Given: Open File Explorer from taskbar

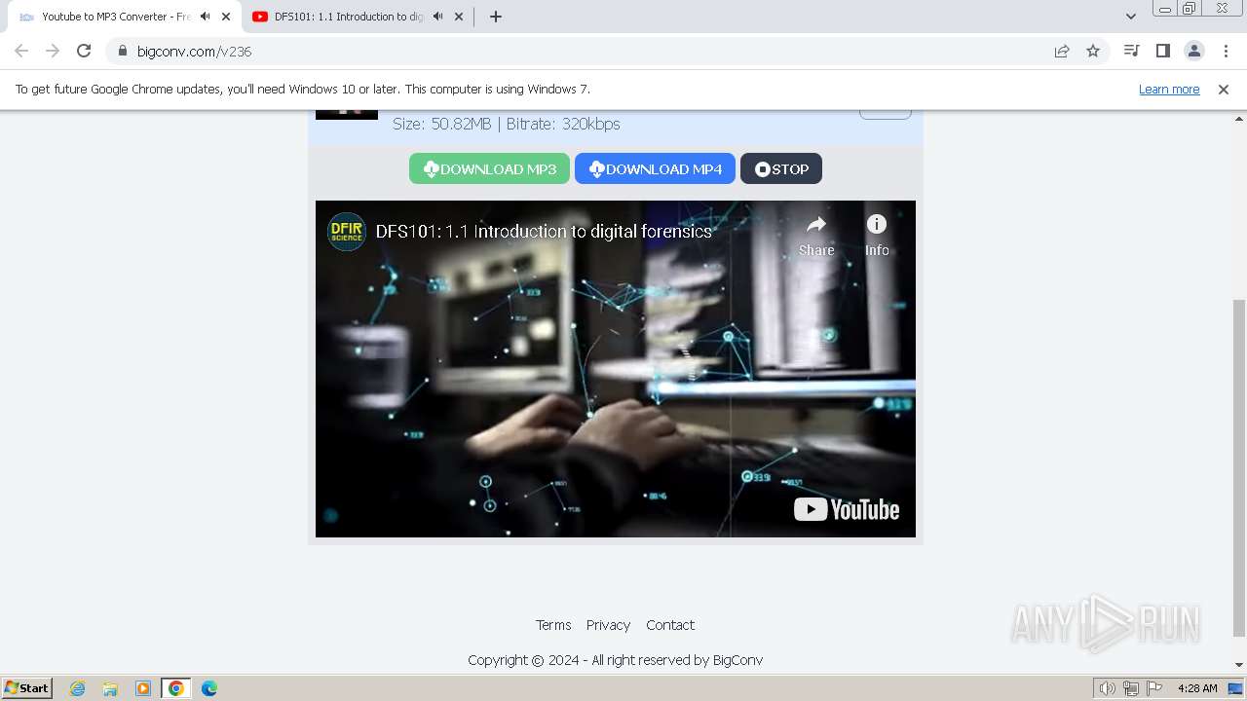Looking at the screenshot, I should point(110,688).
